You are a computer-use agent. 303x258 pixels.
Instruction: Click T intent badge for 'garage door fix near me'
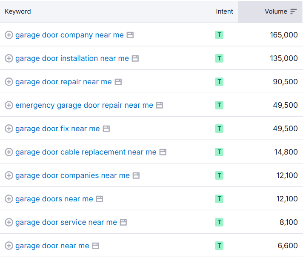219,129
